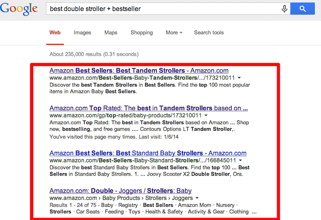Open Search tools options
This screenshot has height=220, width=321.
pyautogui.click(x=208, y=33)
